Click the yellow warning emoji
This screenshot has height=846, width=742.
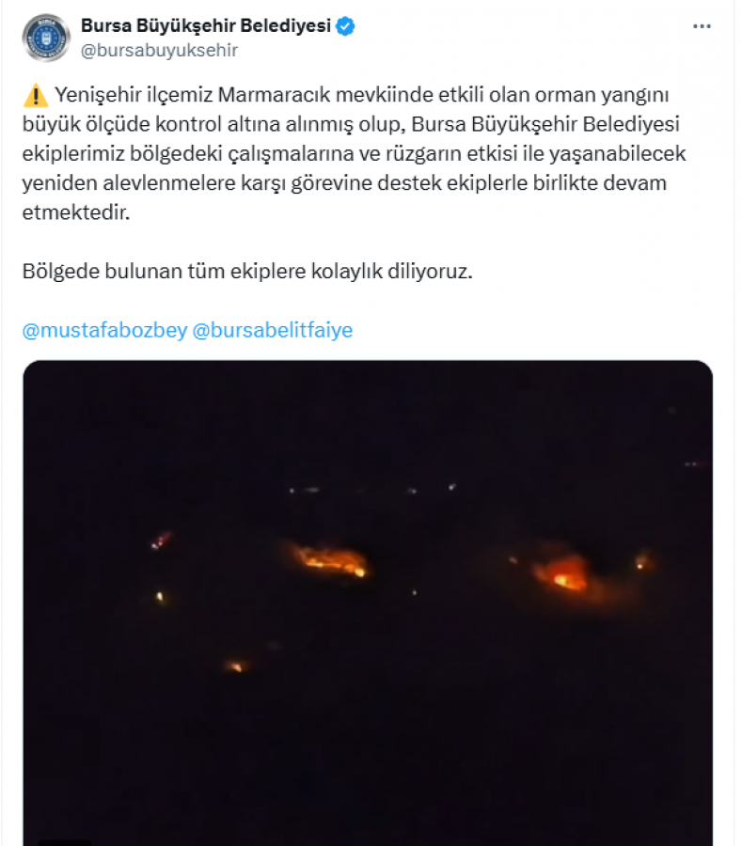click(36, 96)
